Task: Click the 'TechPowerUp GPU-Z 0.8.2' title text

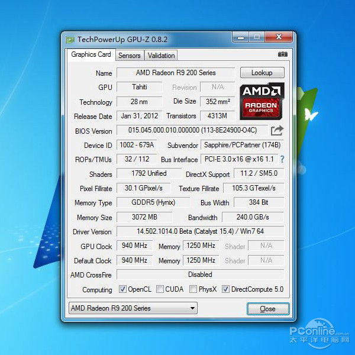Action: [122, 40]
